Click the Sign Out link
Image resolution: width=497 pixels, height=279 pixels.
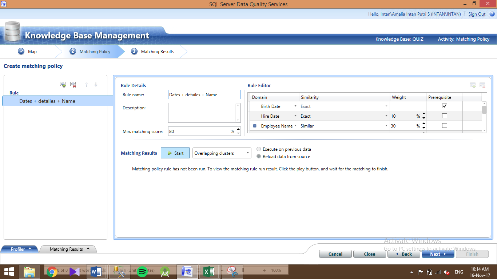point(477,14)
